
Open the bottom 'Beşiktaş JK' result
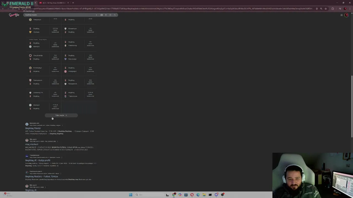(31, 190)
